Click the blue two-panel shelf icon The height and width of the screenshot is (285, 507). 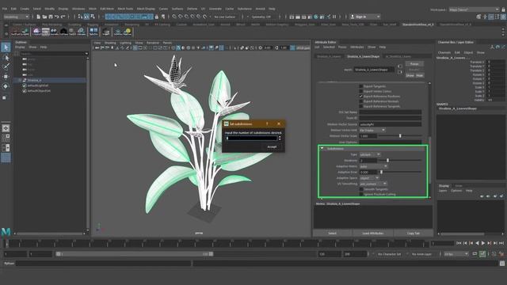[93, 32]
